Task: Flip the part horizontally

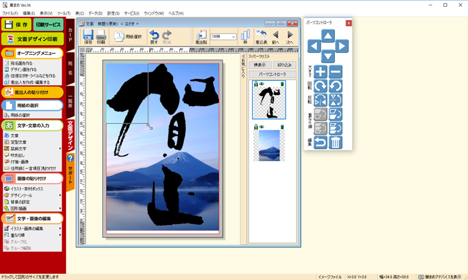Action: pos(321,100)
